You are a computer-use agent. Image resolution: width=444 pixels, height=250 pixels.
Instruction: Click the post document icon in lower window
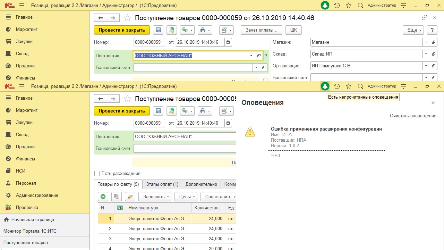click(x=171, y=111)
